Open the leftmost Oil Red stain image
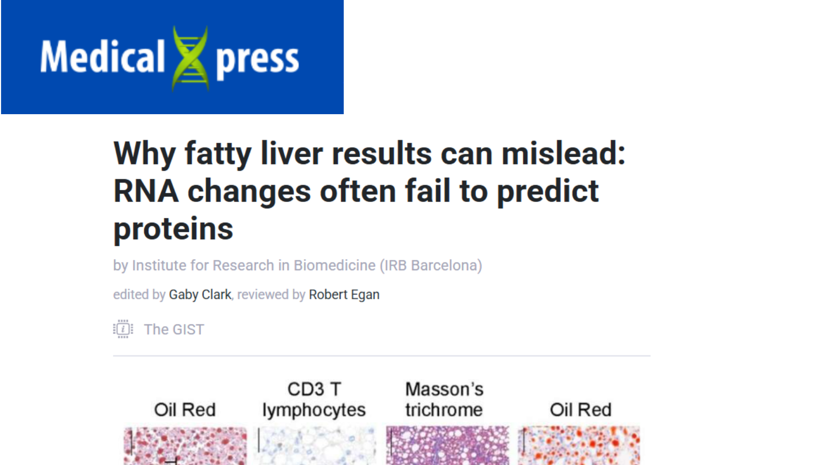The height and width of the screenshot is (465, 827). coord(185,445)
